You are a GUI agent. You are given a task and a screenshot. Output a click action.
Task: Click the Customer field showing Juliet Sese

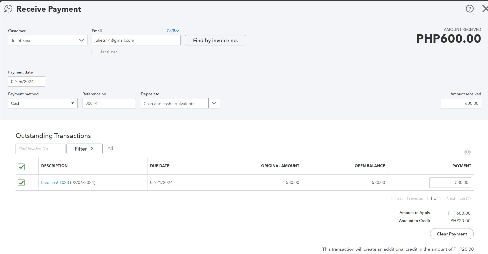42,40
